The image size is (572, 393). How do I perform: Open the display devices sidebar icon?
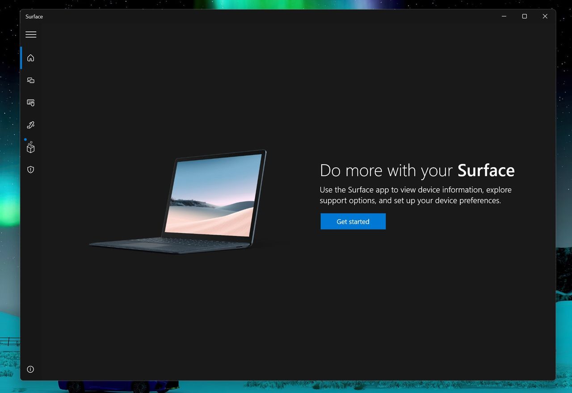(30, 80)
